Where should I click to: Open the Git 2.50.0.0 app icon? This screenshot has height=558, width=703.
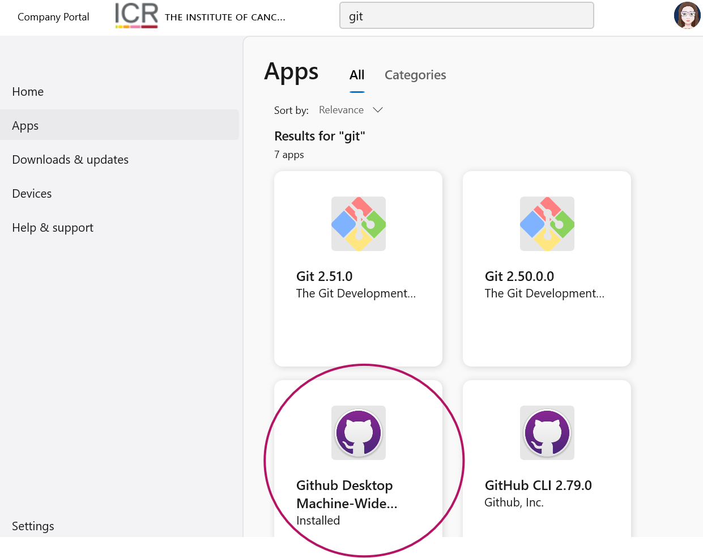click(x=547, y=224)
